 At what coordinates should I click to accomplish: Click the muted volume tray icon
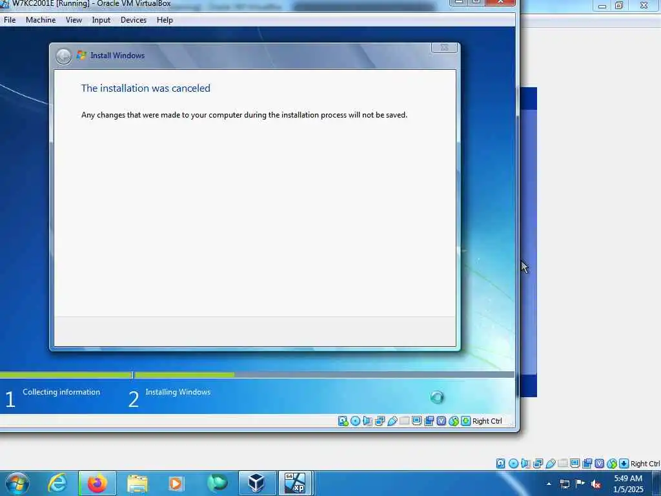596,484
